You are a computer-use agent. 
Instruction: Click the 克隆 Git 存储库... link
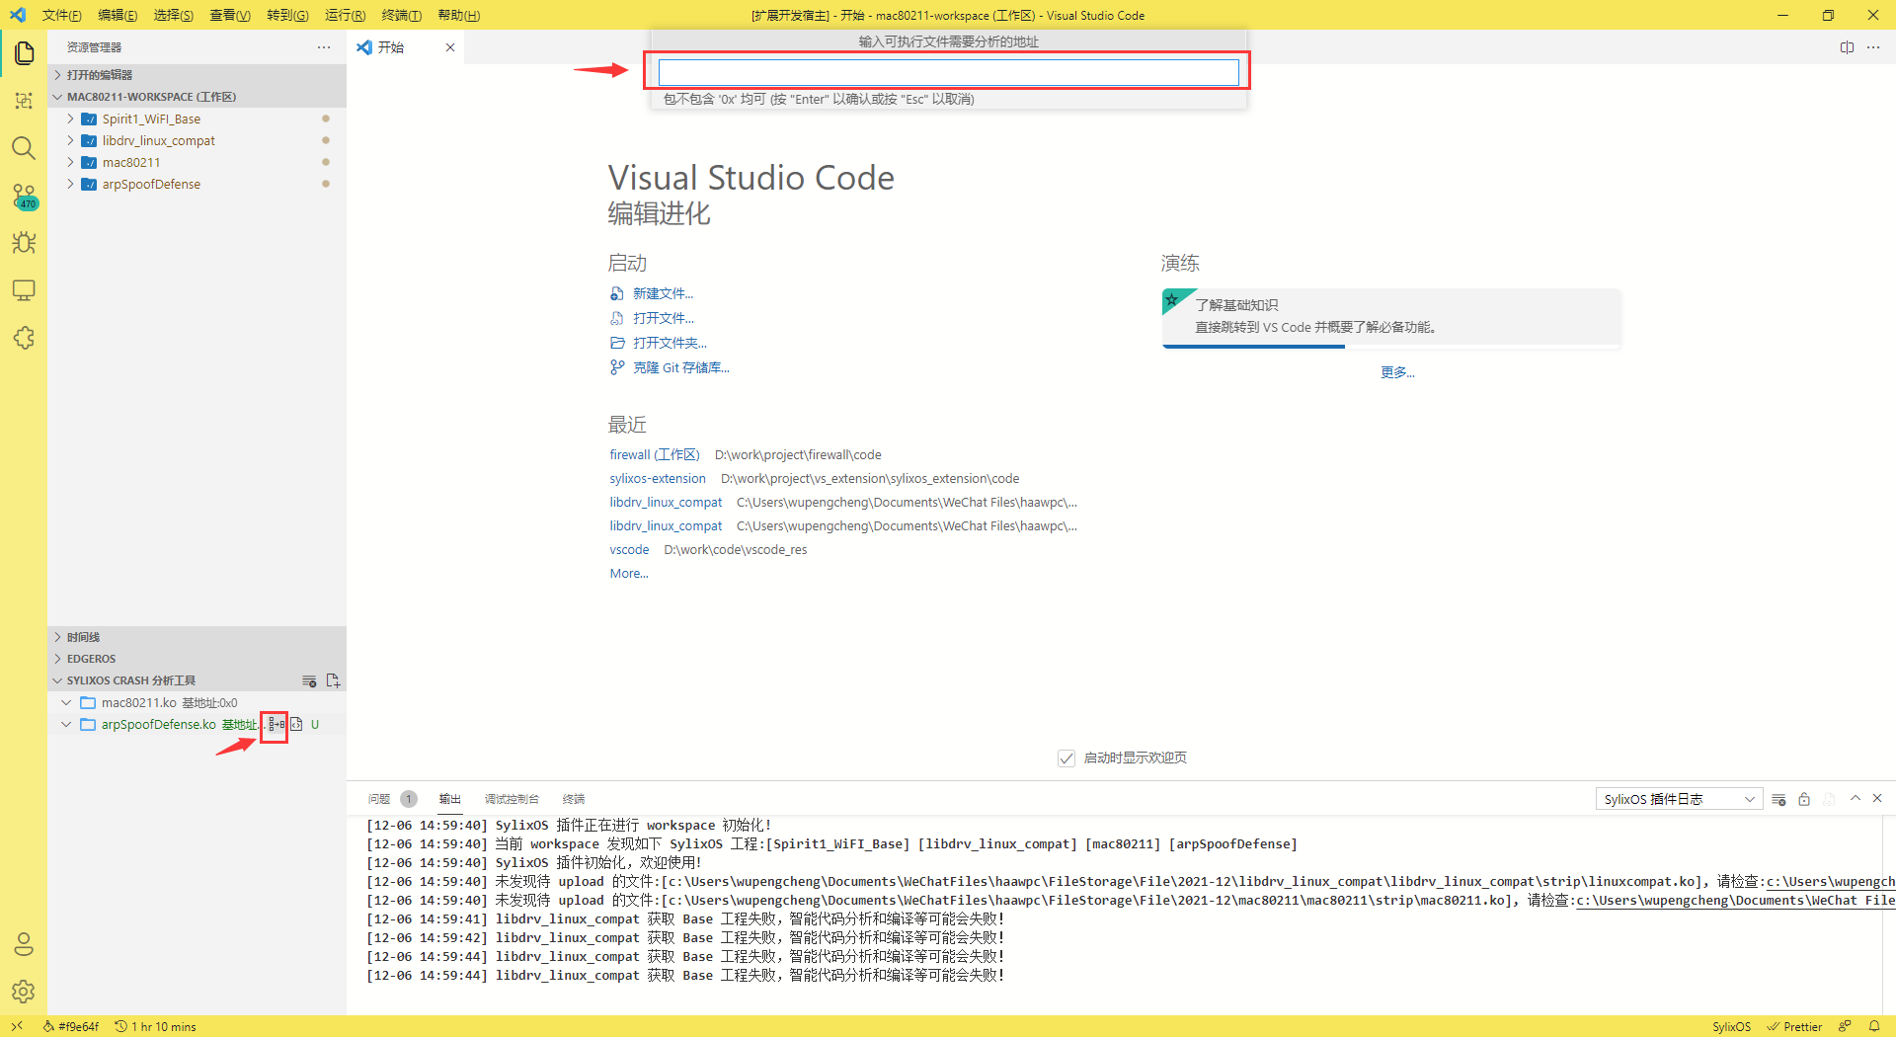pyautogui.click(x=680, y=367)
